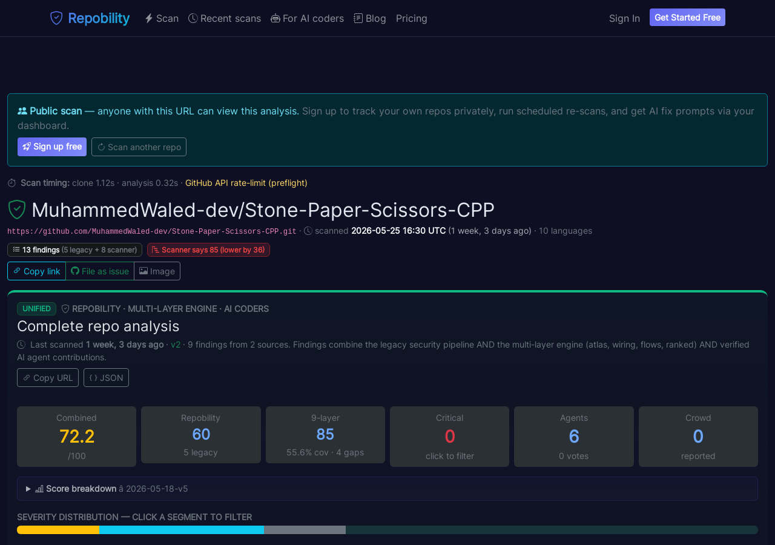The image size is (775, 545).
Task: Open the JSON export button
Action: point(106,377)
